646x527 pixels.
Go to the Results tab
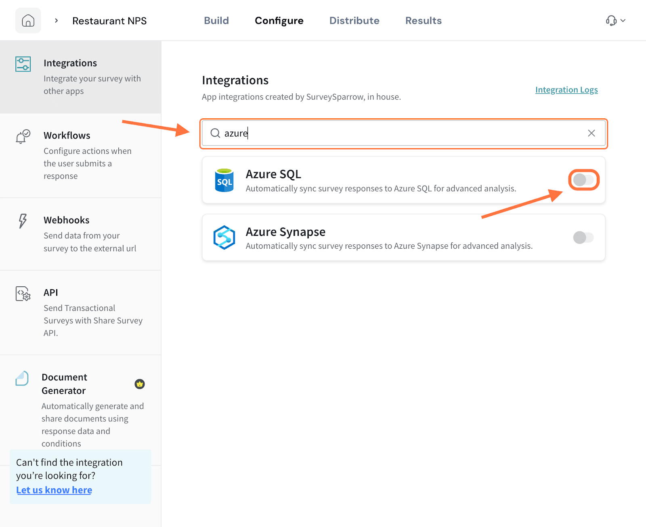pos(423,21)
